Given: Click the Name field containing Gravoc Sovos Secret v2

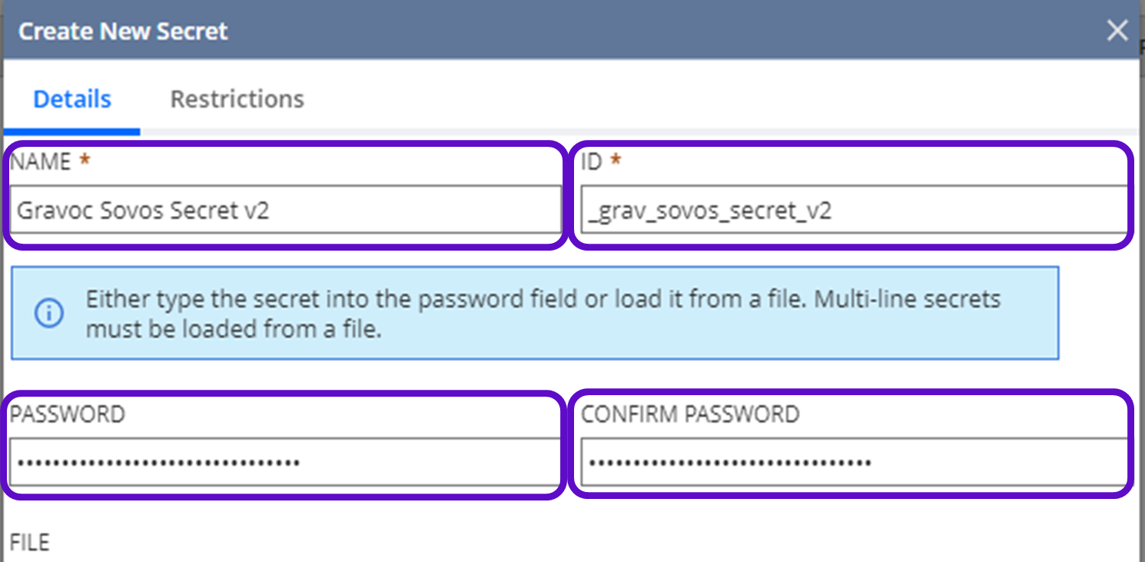Looking at the screenshot, I should point(284,211).
